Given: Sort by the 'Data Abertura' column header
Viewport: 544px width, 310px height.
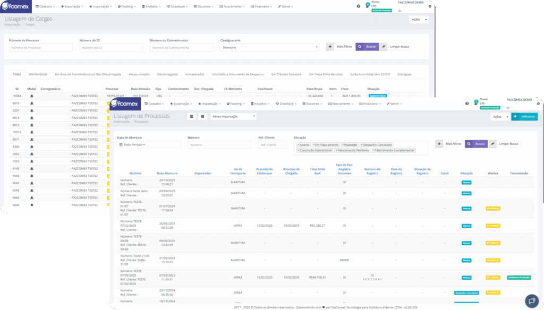Looking at the screenshot, I should click(167, 173).
